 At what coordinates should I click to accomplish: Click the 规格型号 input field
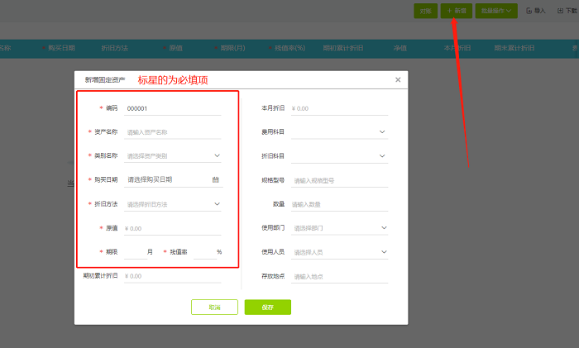pos(339,180)
